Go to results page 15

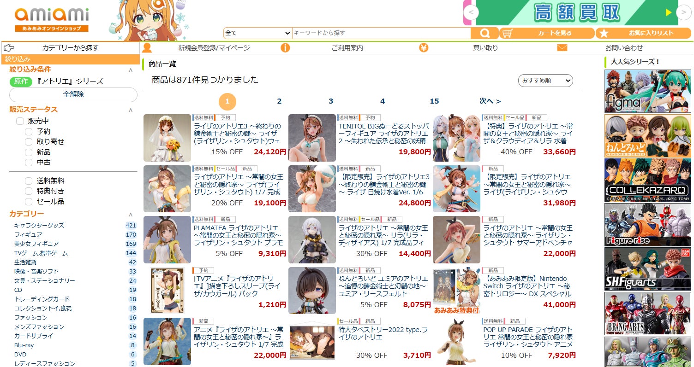point(434,101)
